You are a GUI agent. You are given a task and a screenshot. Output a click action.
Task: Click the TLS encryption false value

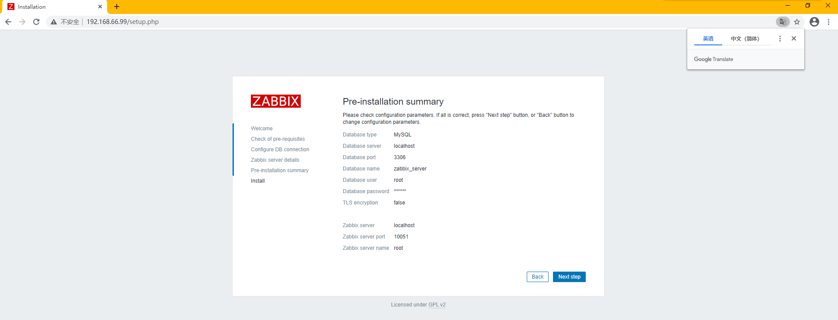pyautogui.click(x=400, y=203)
